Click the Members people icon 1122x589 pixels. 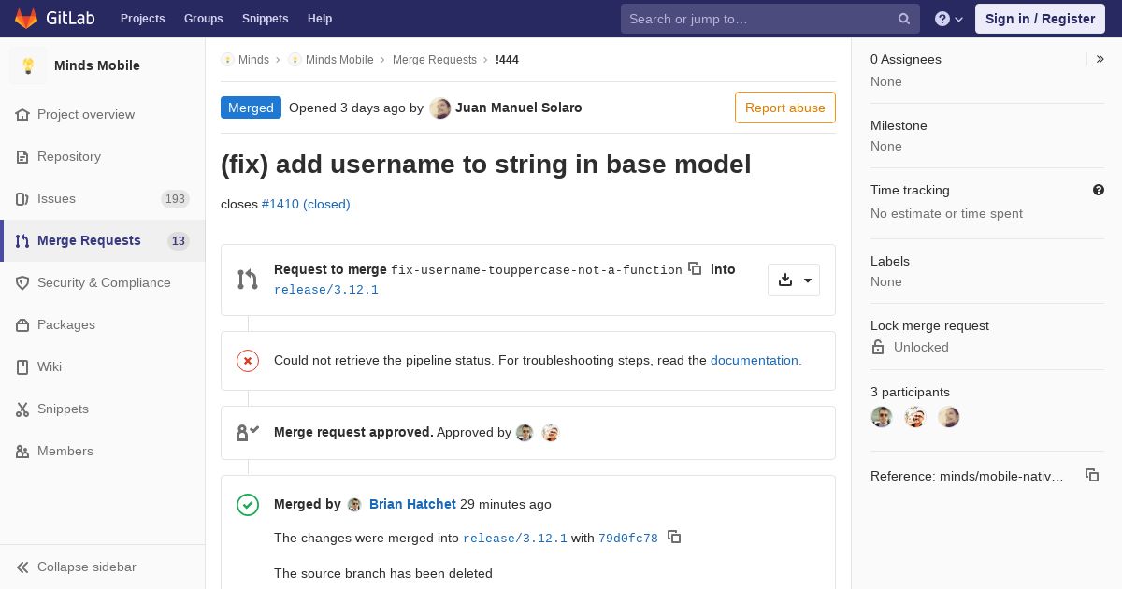click(x=22, y=451)
